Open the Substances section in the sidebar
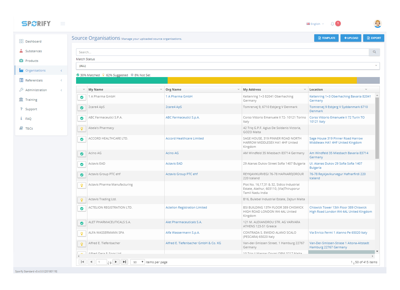This screenshot has height=290, width=400. [x=34, y=51]
